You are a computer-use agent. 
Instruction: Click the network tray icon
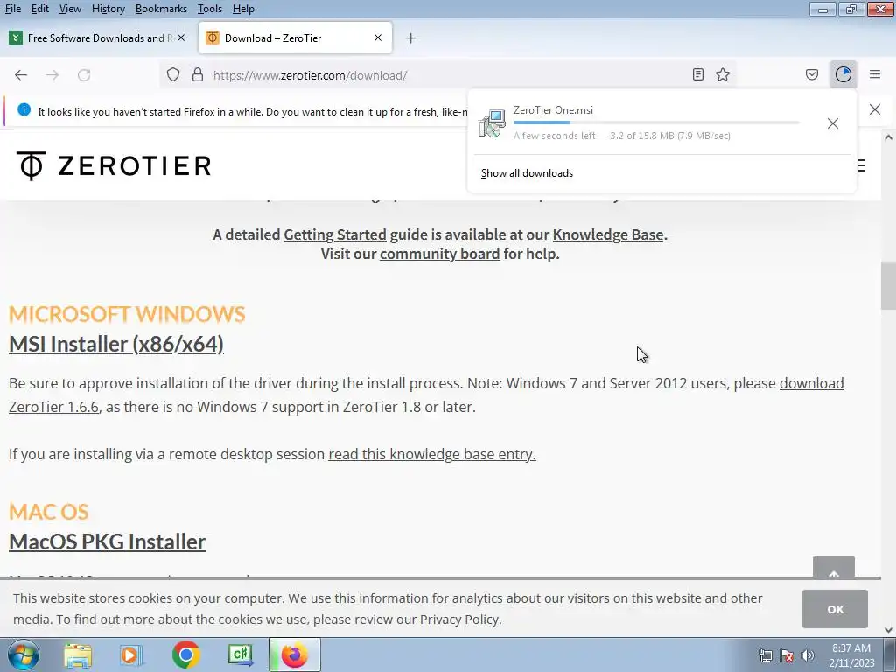(x=765, y=655)
